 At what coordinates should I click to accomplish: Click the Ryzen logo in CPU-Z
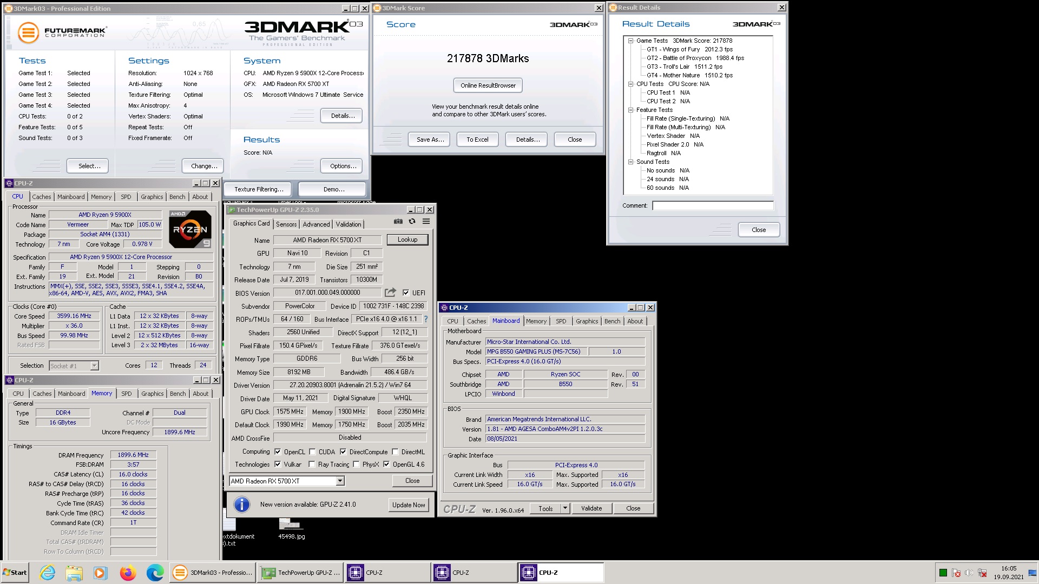tap(190, 229)
